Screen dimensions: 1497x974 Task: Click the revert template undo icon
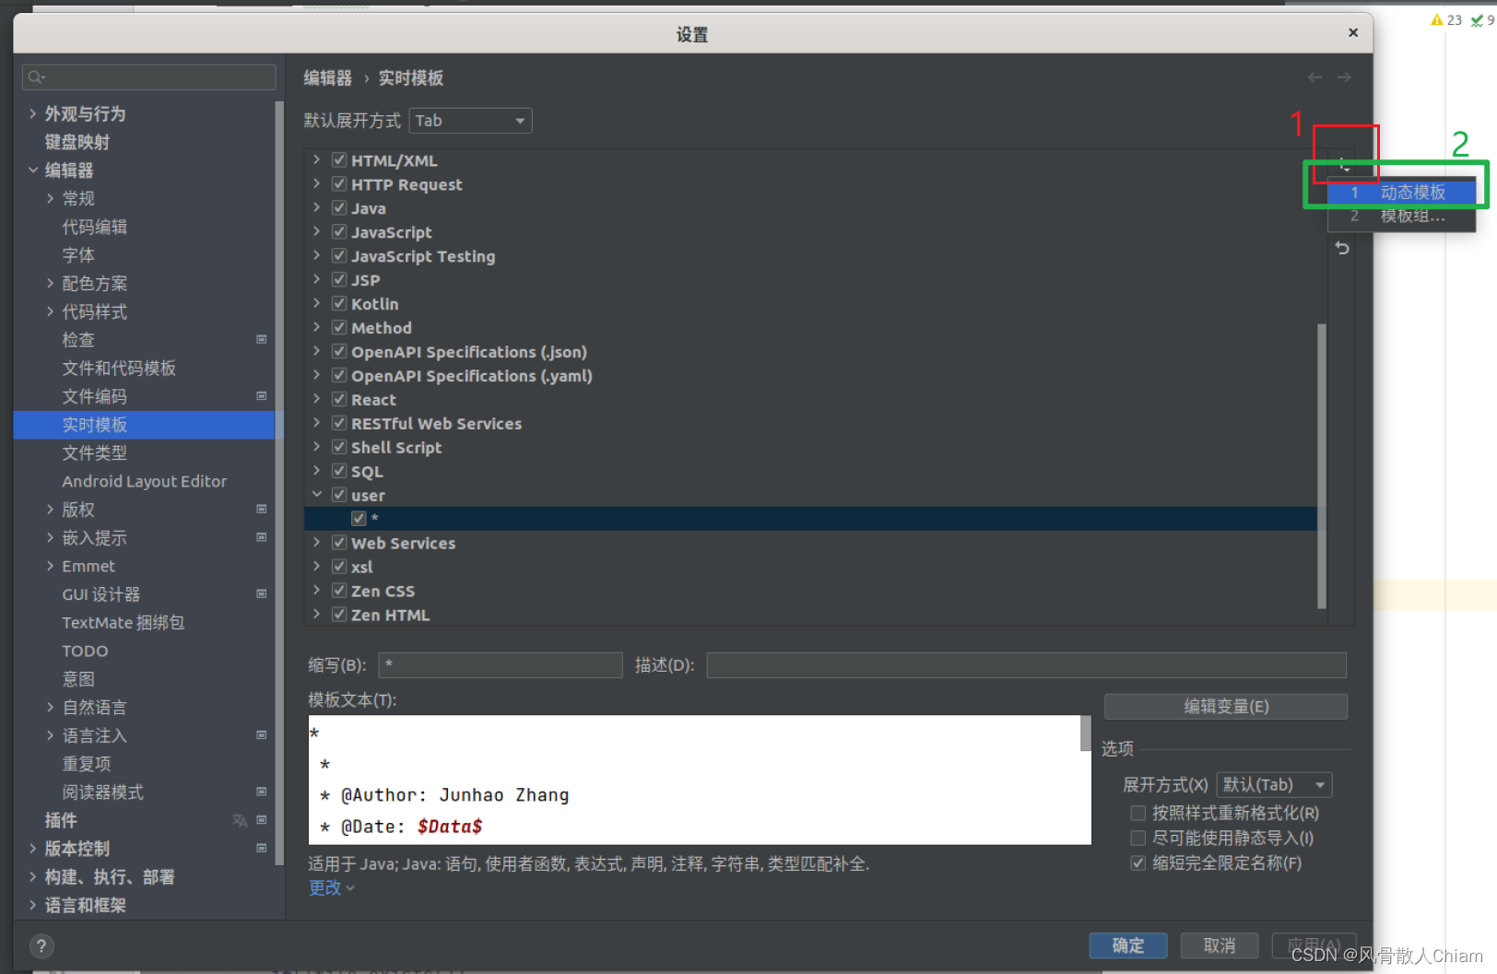click(1342, 248)
